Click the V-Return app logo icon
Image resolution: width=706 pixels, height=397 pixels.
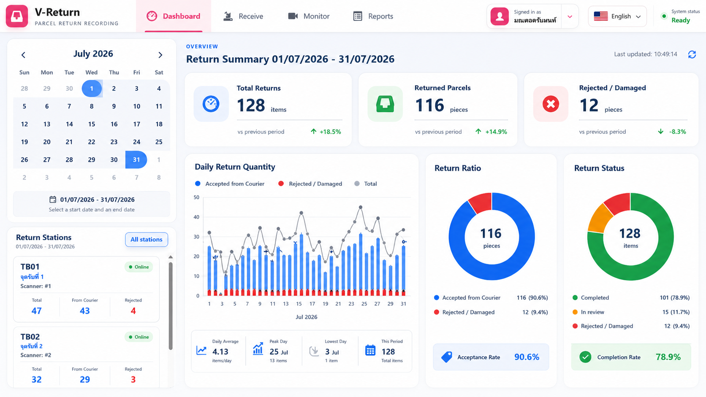point(17,16)
